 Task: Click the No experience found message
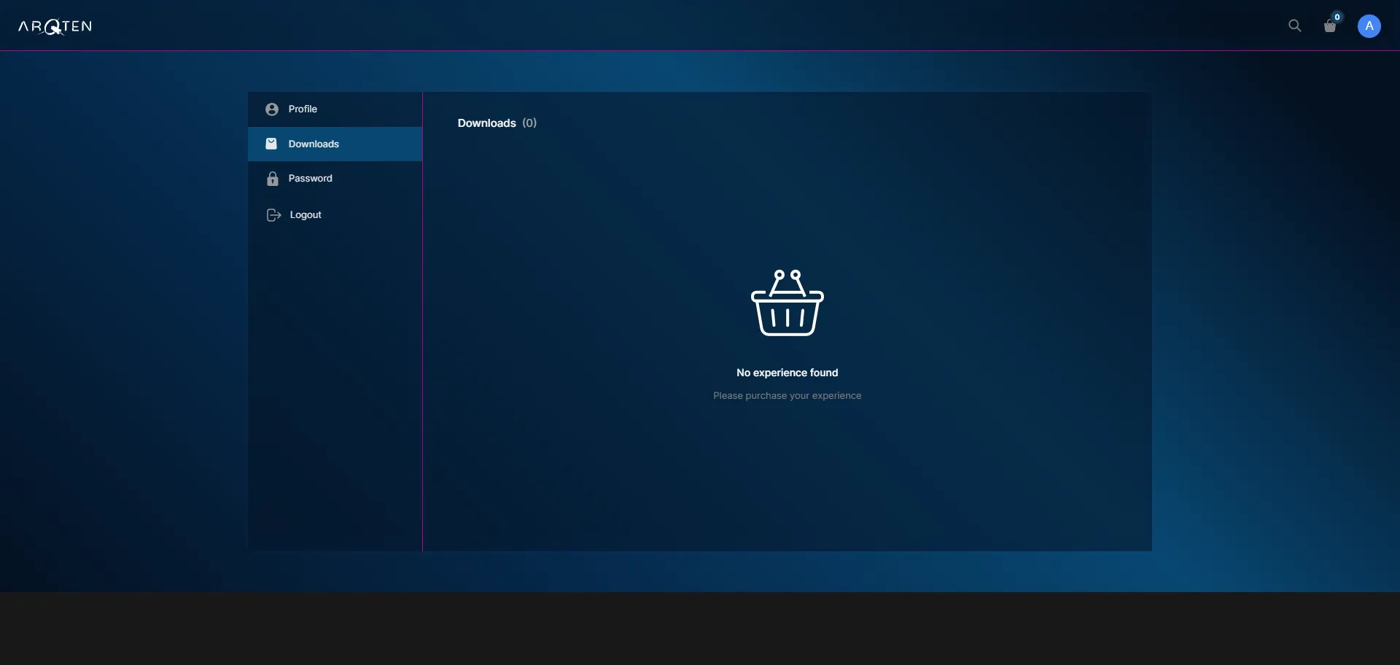[x=787, y=373]
